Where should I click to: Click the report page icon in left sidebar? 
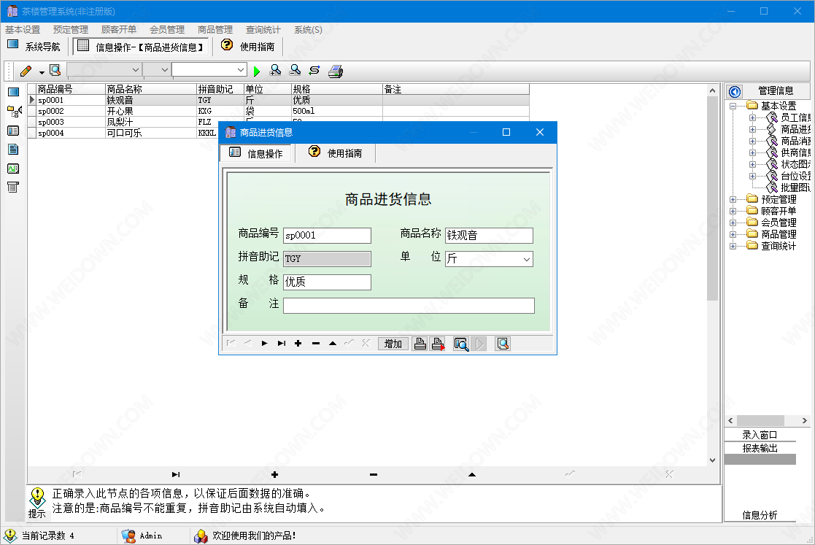(x=14, y=187)
